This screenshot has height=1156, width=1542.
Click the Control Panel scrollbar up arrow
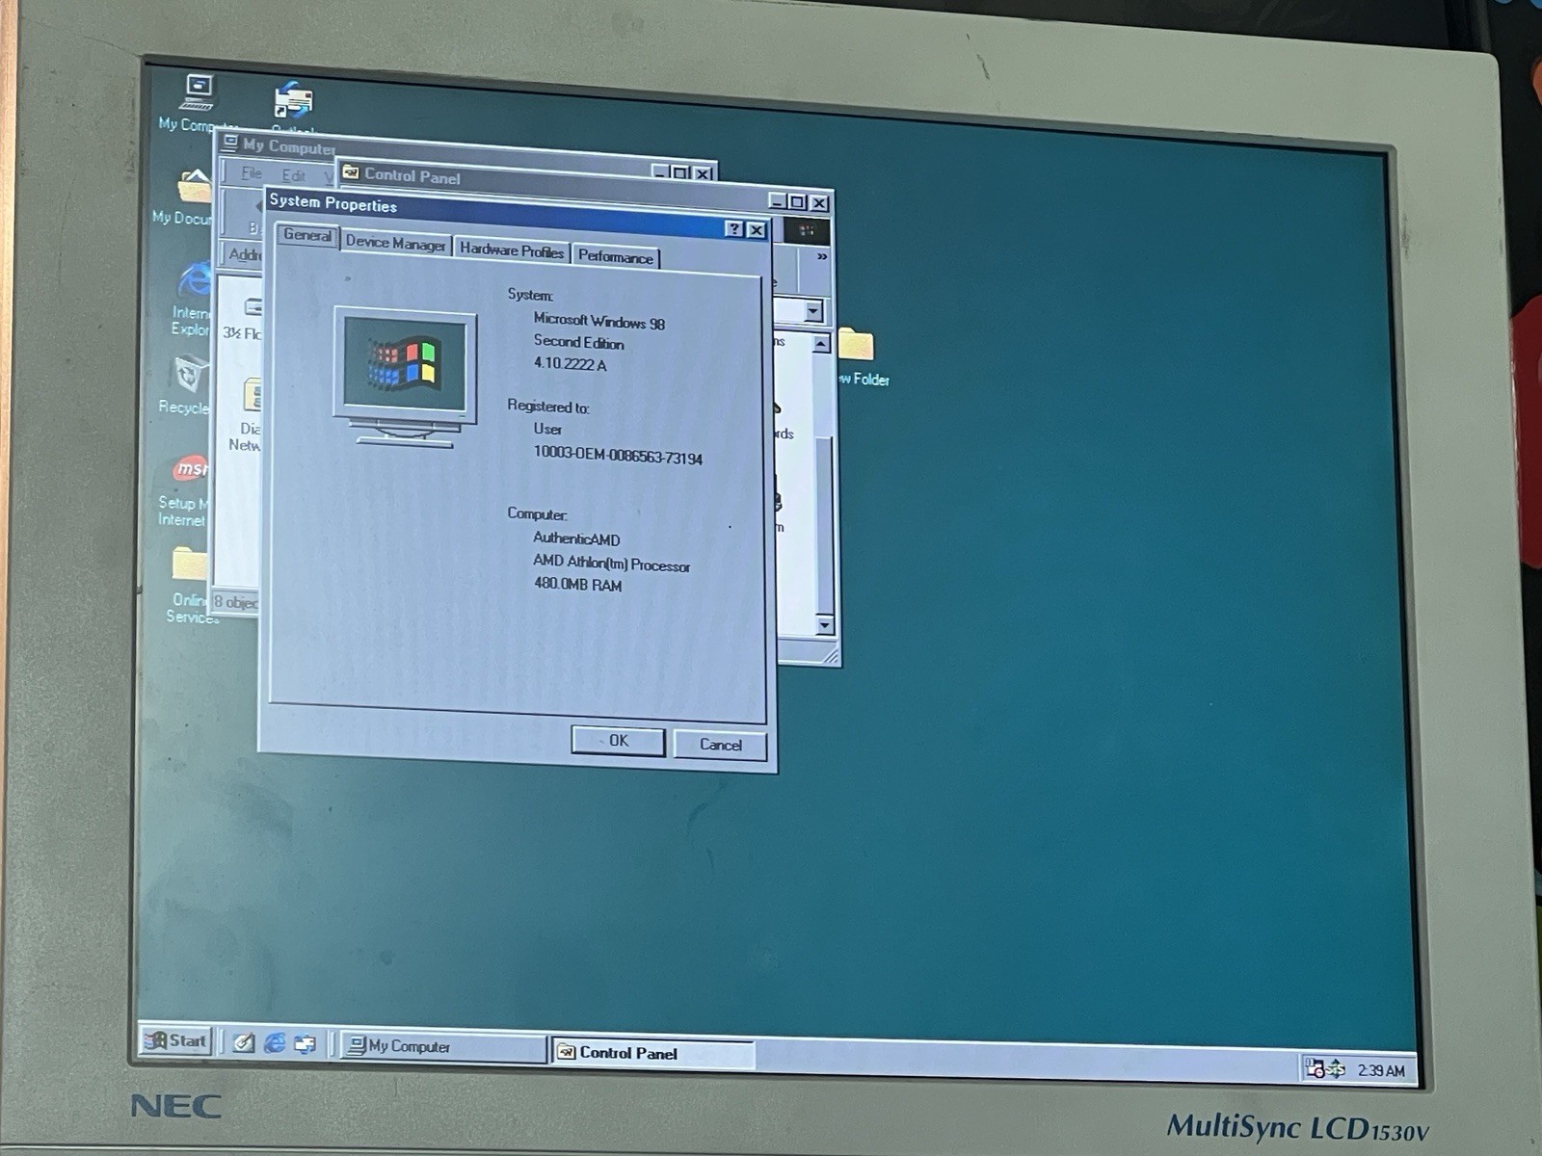click(821, 344)
